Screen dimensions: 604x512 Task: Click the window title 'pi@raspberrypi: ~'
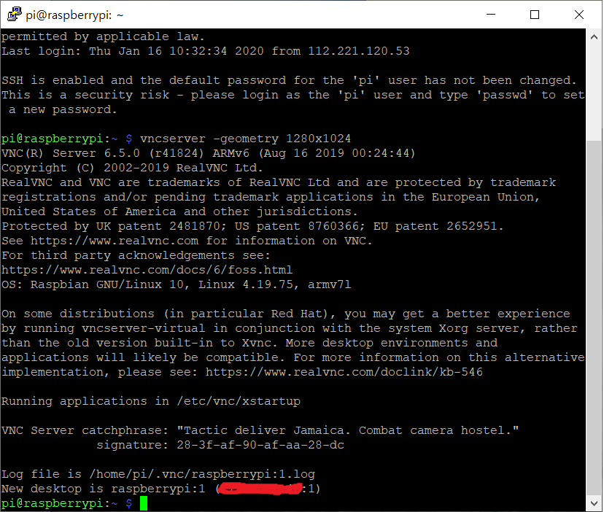tap(74, 15)
